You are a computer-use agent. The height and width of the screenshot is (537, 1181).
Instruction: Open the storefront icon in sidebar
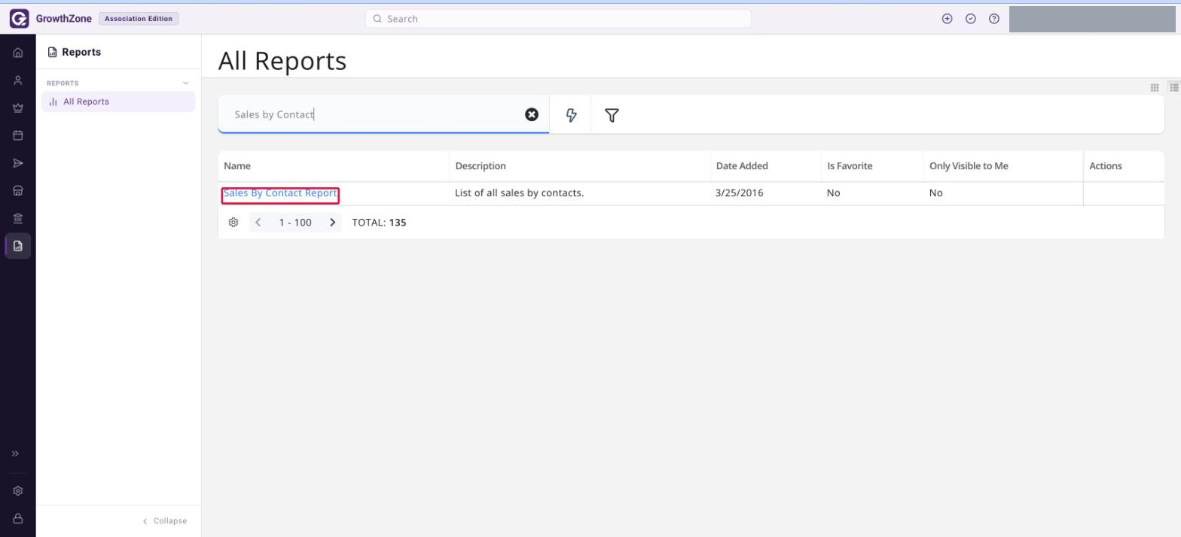point(18,190)
